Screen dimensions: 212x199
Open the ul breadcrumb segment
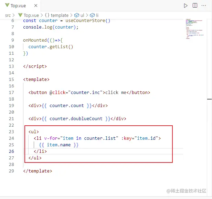coord(82,15)
